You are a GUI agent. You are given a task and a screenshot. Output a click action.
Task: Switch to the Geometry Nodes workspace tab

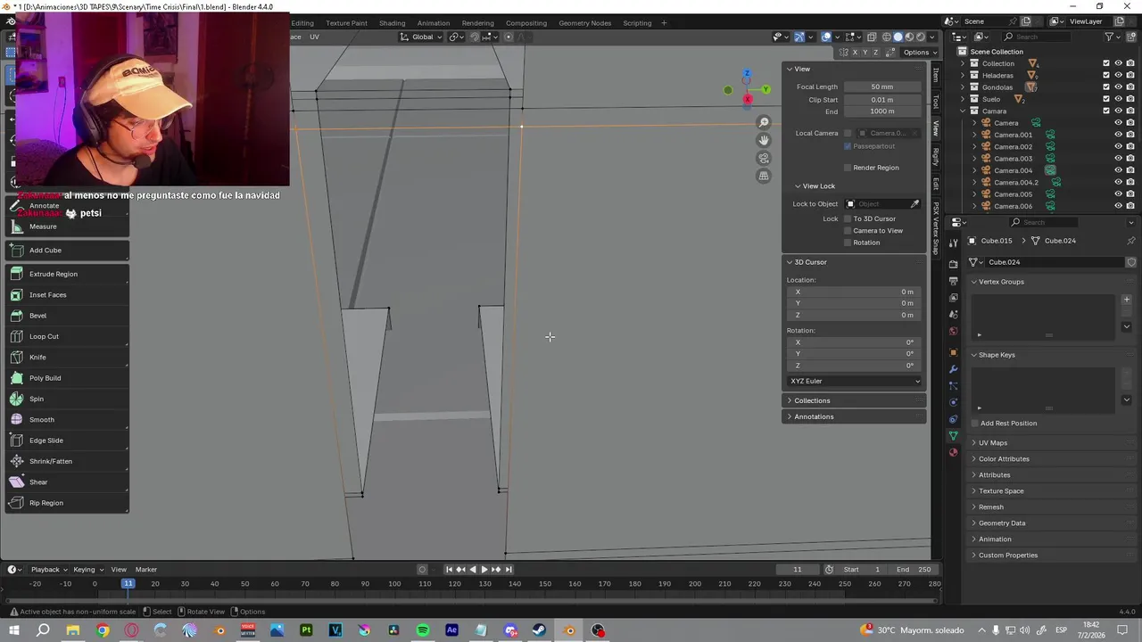584,23
